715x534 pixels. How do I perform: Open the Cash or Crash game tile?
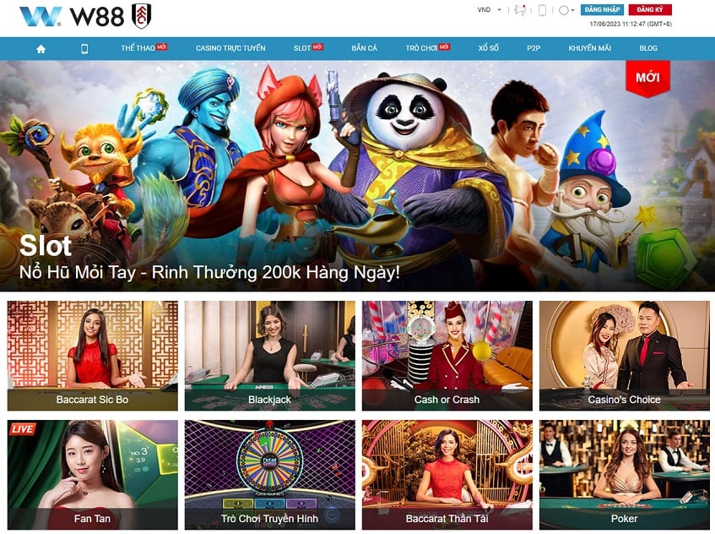[x=447, y=356]
